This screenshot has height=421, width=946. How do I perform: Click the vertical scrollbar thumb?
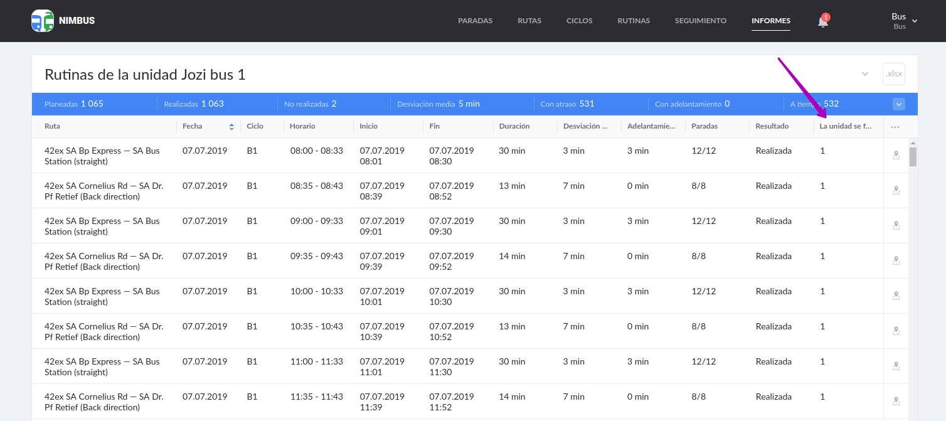click(913, 156)
